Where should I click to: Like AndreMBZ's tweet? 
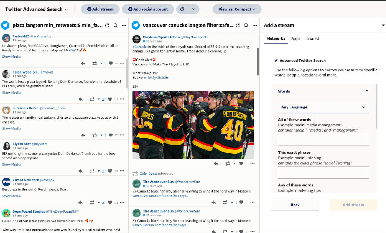tap(111, 63)
